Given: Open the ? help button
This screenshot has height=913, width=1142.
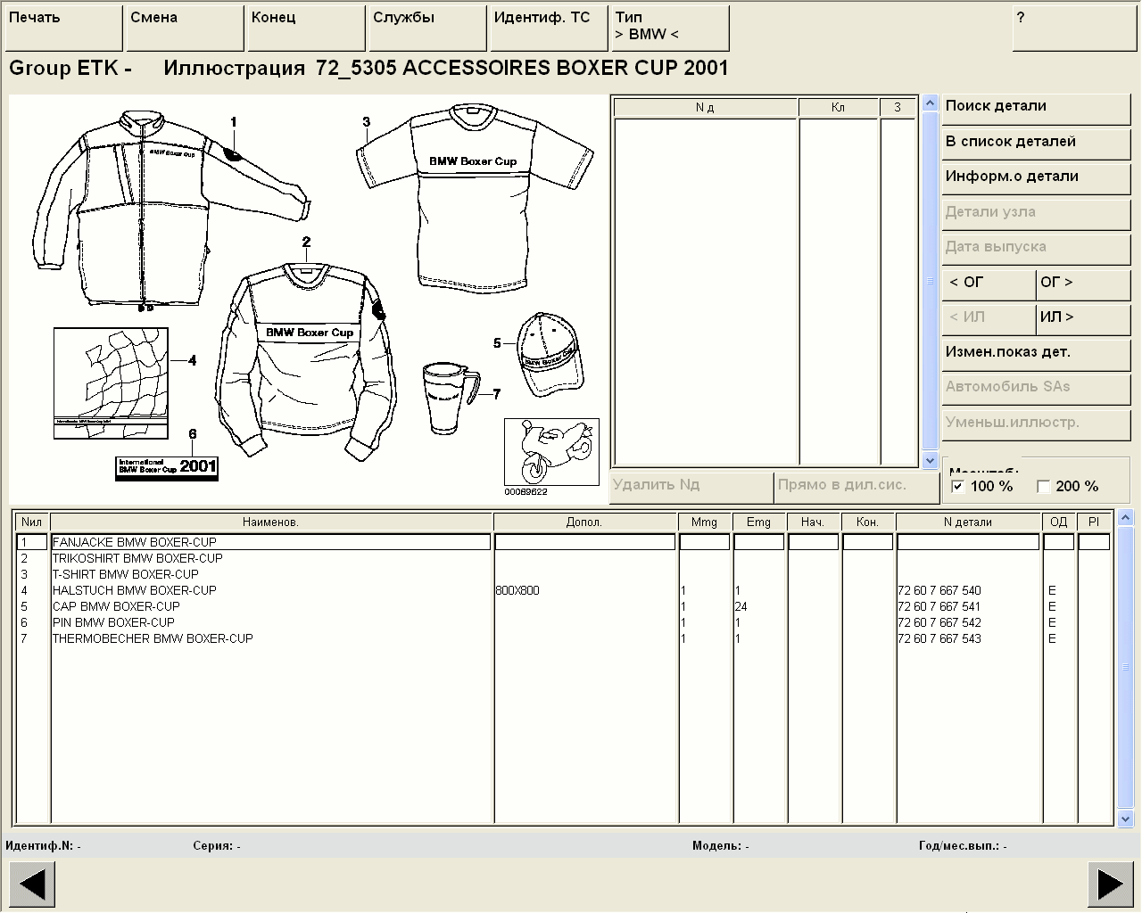Looking at the screenshot, I should pyautogui.click(x=1074, y=29).
